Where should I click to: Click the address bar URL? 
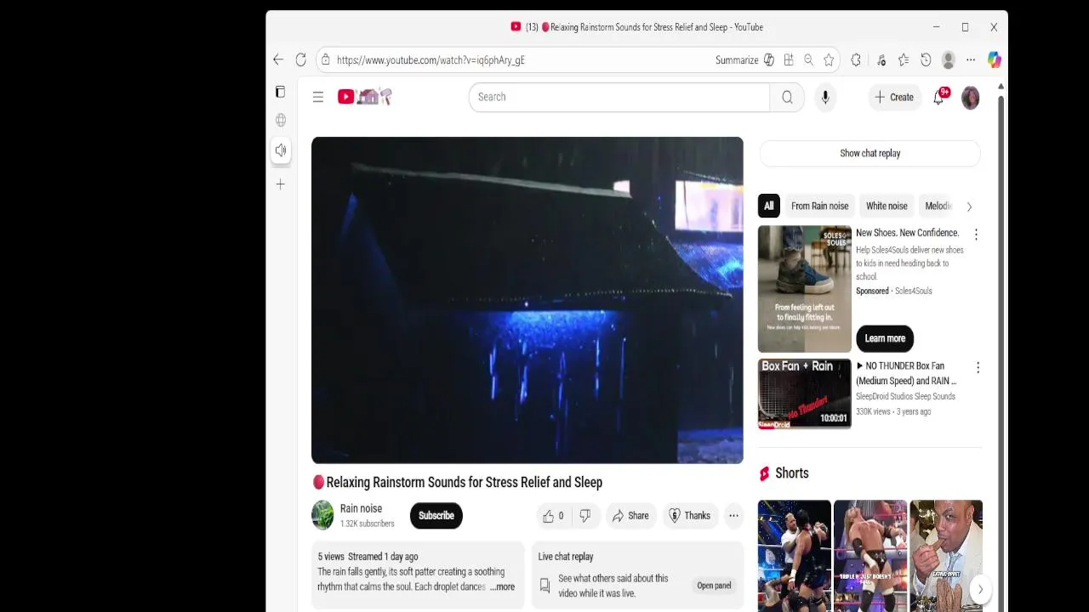tap(430, 60)
